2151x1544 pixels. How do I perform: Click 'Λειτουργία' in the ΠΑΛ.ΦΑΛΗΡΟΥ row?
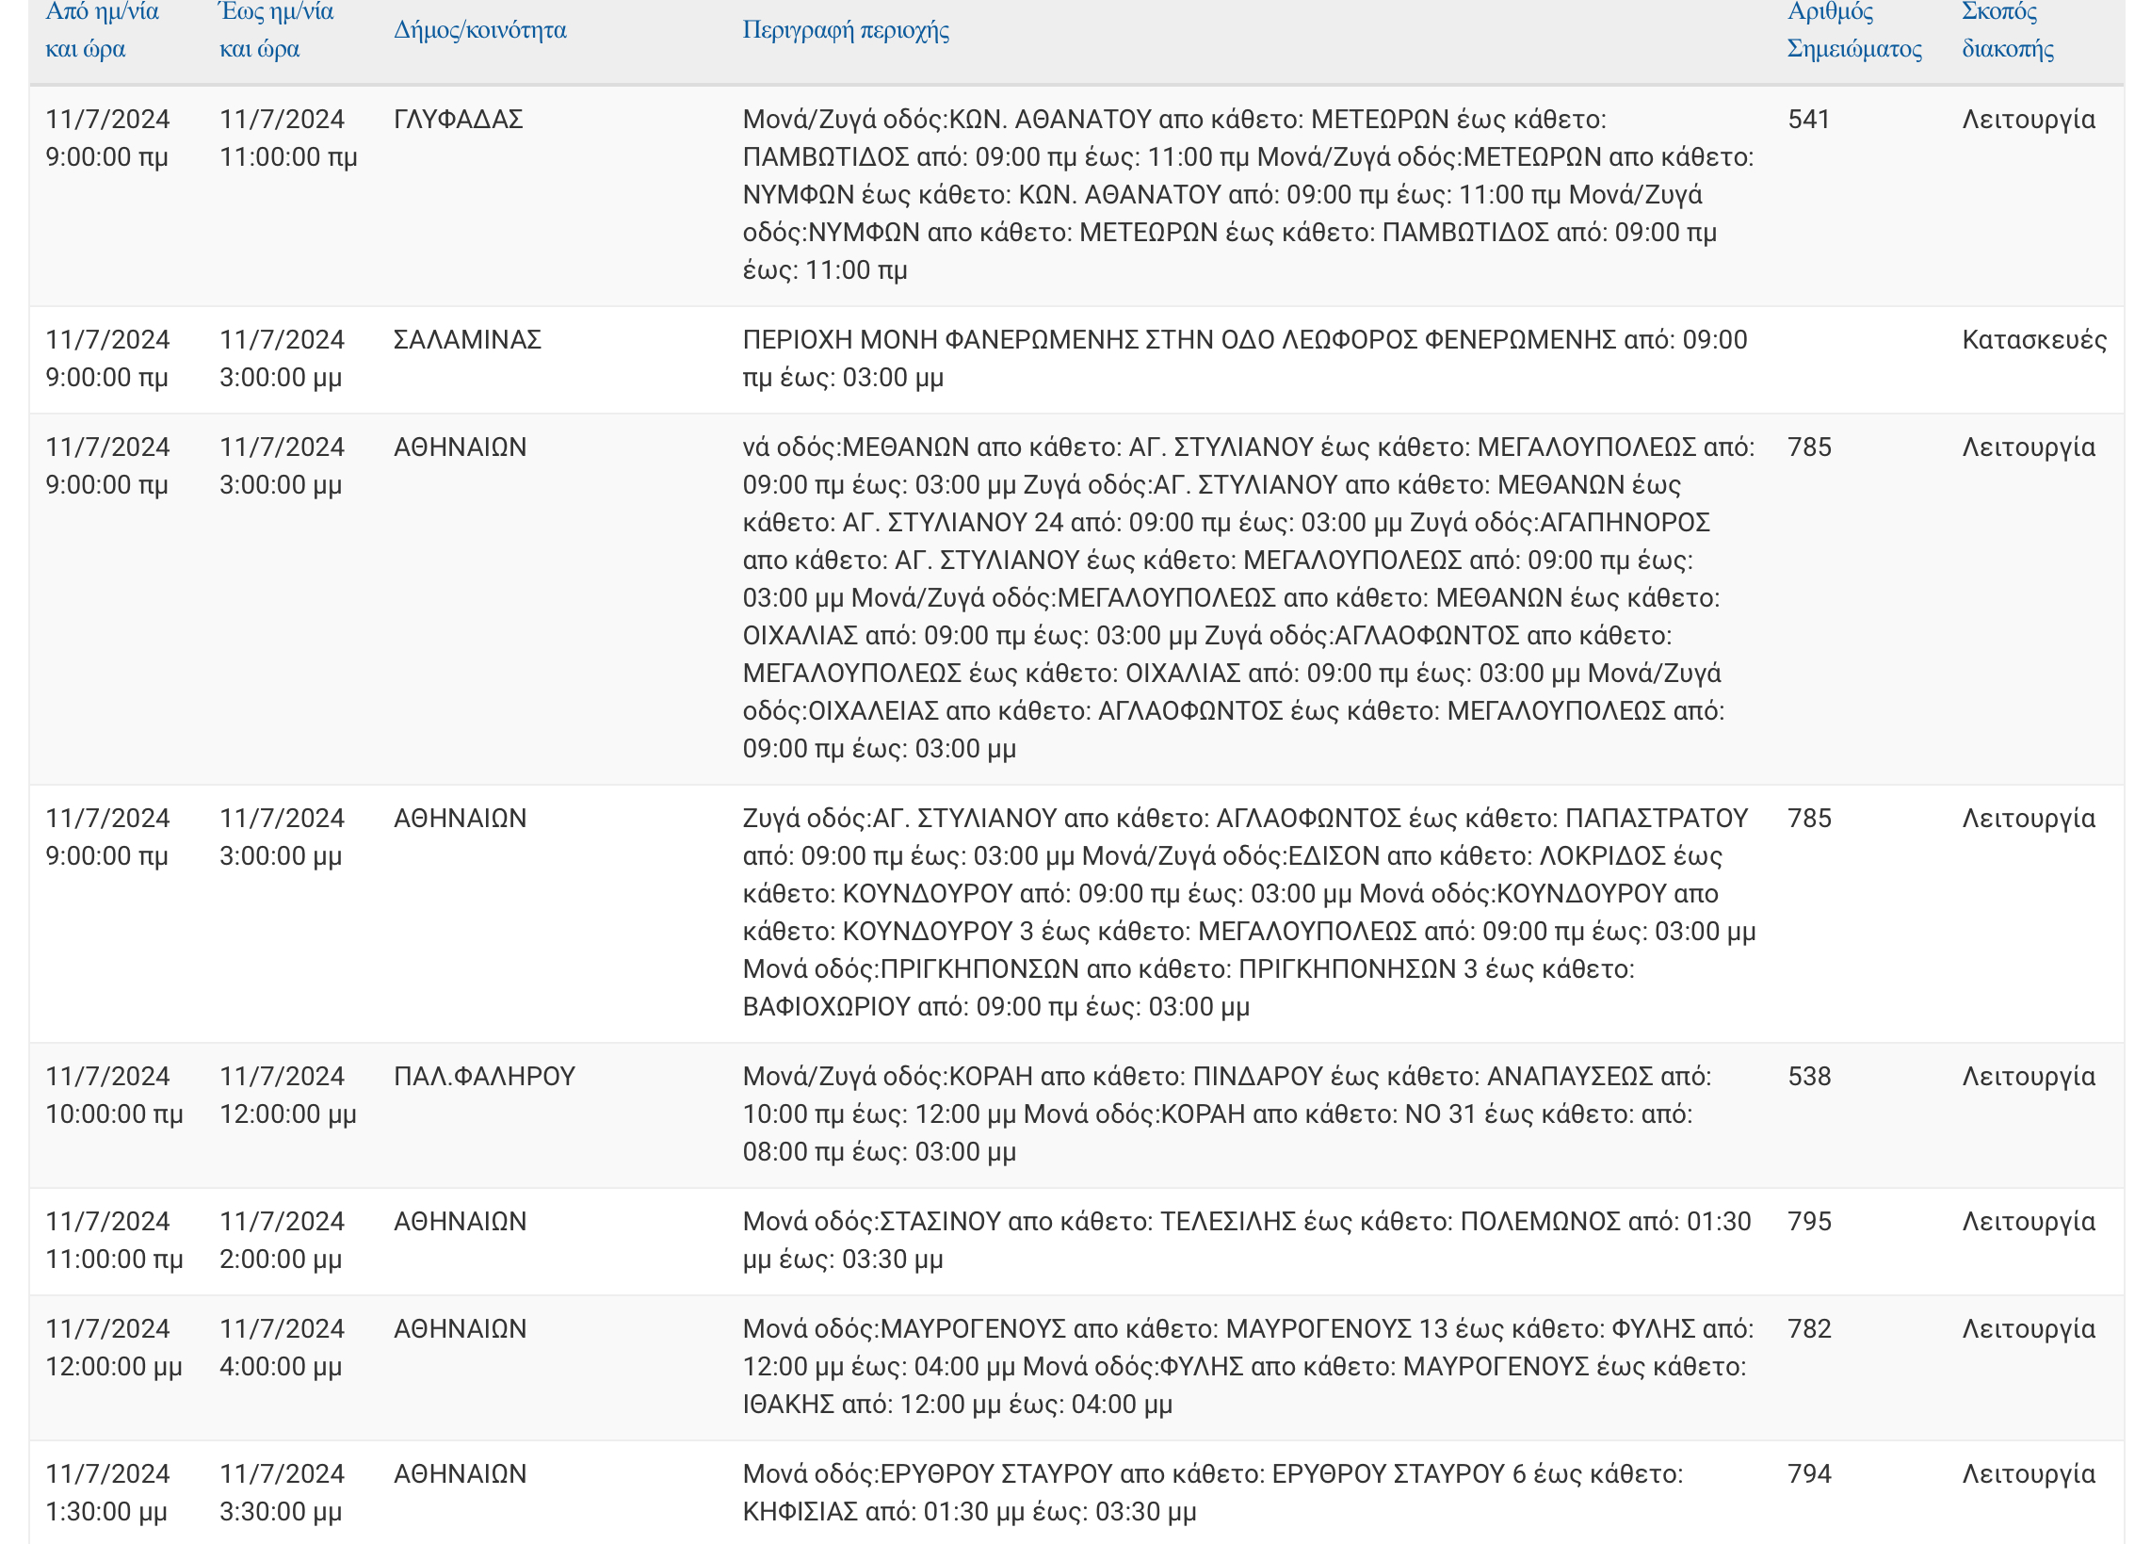point(2029,1077)
